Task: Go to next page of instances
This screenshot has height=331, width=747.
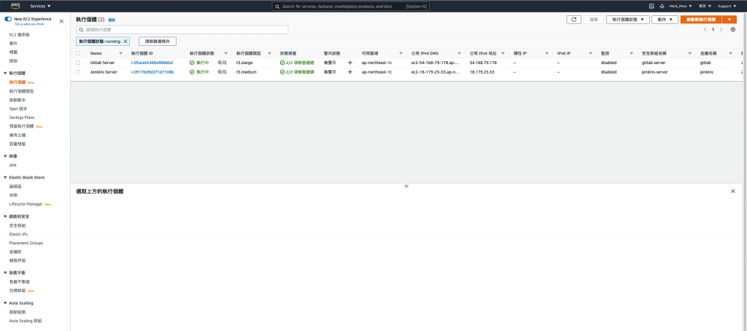Action: click(x=721, y=30)
